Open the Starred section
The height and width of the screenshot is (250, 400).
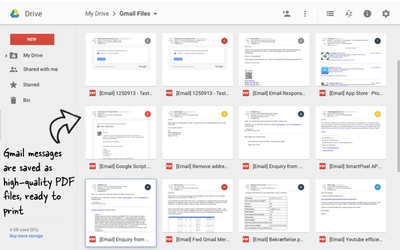[31, 85]
